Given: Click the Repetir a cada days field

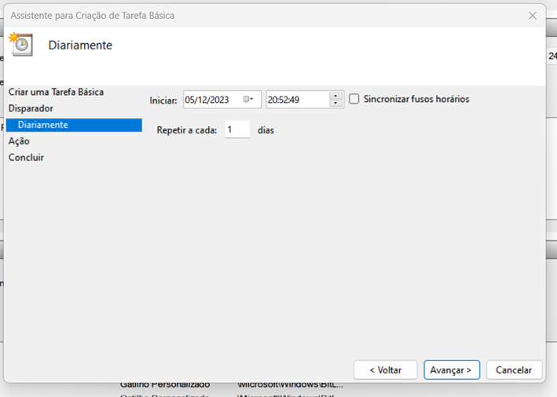Looking at the screenshot, I should tap(236, 130).
